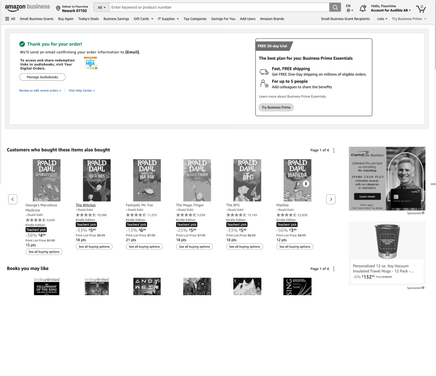Open the All search category dropdown
Viewport: 436px width, 376px height.
tap(101, 8)
